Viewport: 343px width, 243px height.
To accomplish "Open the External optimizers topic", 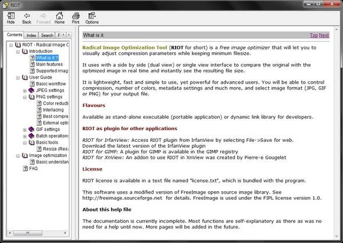I will (56, 123).
